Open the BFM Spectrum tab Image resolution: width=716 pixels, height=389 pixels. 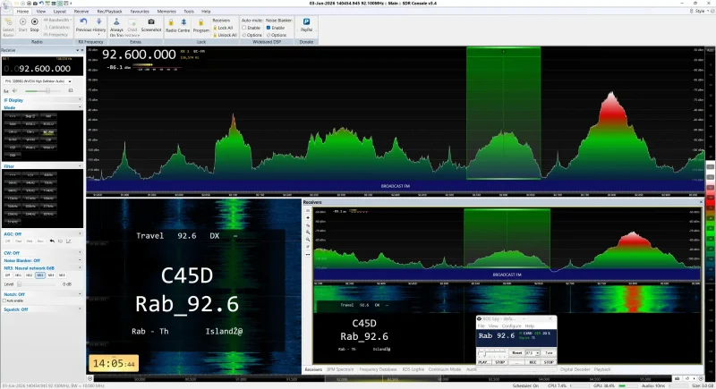pos(340,369)
